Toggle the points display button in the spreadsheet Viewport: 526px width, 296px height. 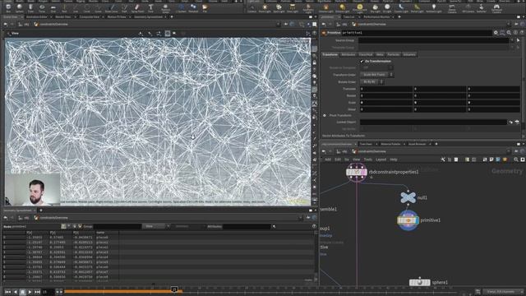point(63,227)
